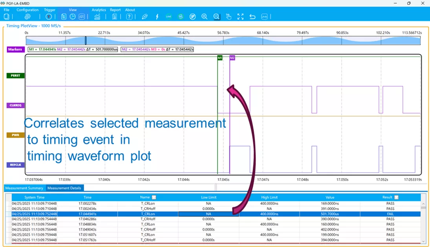Click the PERST signal label
This screenshot has height=247, width=430.
click(15, 76)
